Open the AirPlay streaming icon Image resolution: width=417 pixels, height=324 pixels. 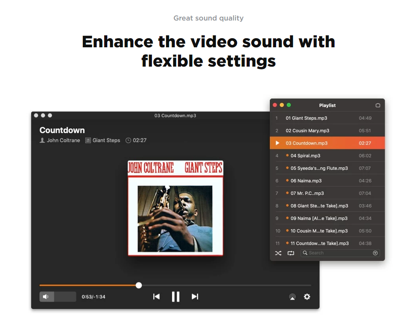[x=292, y=297]
